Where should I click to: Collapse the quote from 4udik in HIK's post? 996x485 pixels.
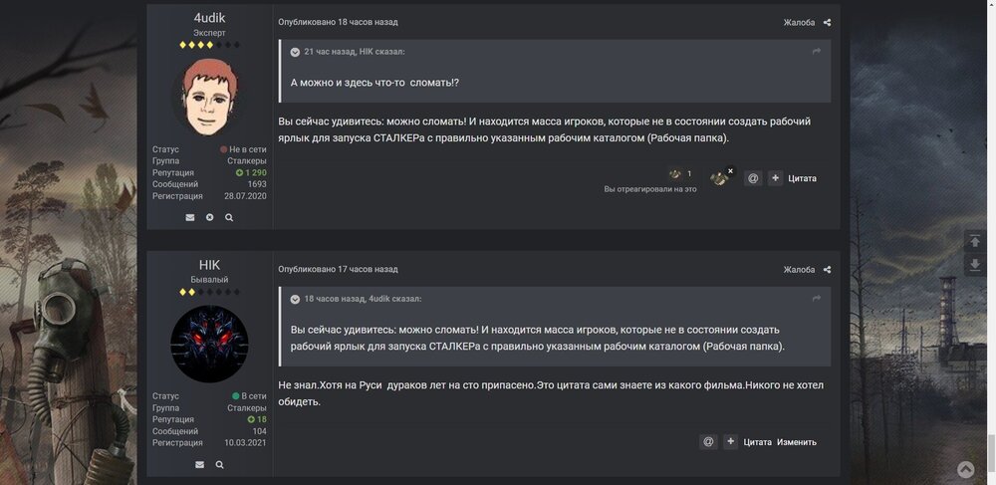(x=295, y=299)
